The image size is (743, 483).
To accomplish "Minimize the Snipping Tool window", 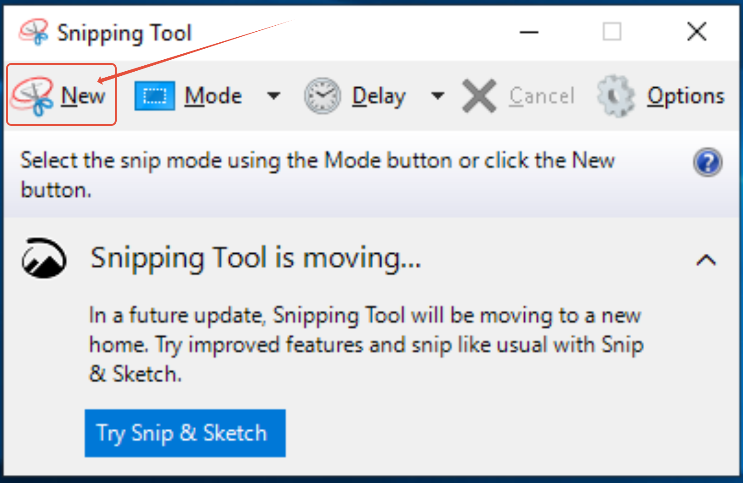I will click(x=529, y=32).
